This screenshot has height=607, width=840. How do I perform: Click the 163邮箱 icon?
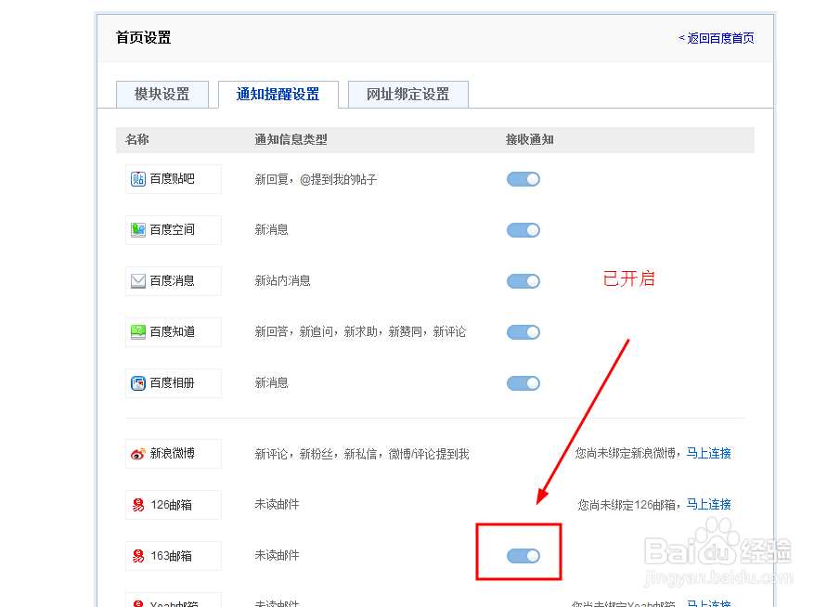pos(138,556)
